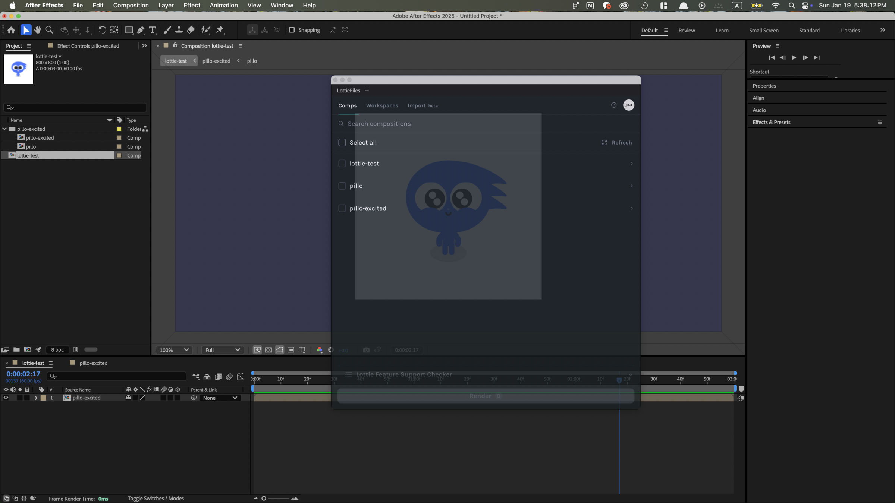
Task: Open the 100% magnification dropdown
Action: coord(174,350)
